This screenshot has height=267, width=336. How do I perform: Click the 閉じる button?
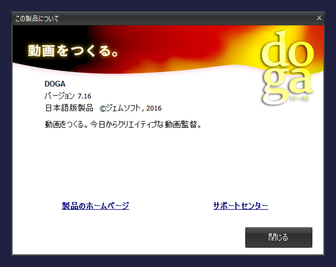click(x=279, y=237)
